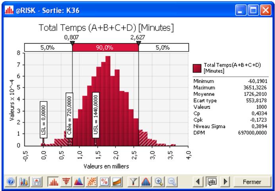Click the y-axis title Valeurs x 10^-4
This screenshot has width=275, height=191.
12,100
